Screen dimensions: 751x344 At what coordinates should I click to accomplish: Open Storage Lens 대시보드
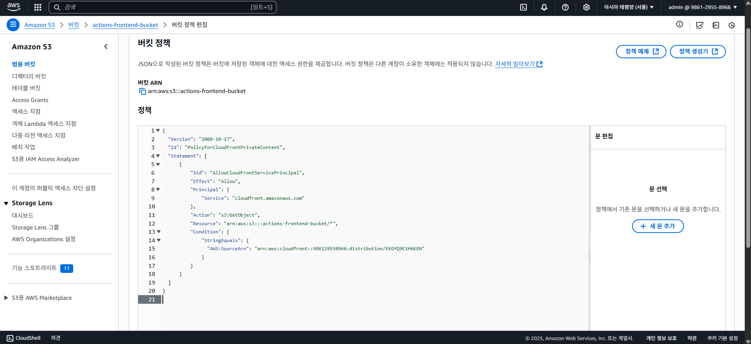coord(23,215)
